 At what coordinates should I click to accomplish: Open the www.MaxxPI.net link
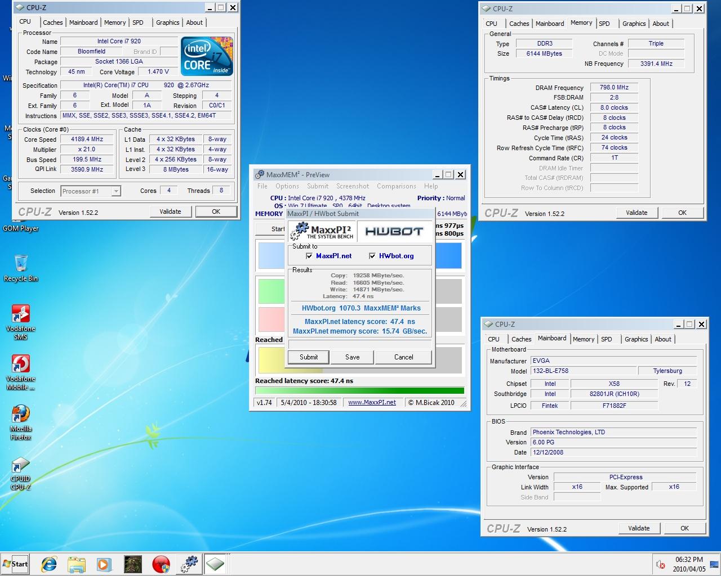(x=372, y=403)
